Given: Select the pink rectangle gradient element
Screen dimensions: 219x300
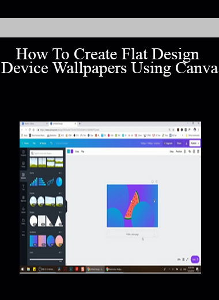Looking at the screenshot, I should coord(42,241).
